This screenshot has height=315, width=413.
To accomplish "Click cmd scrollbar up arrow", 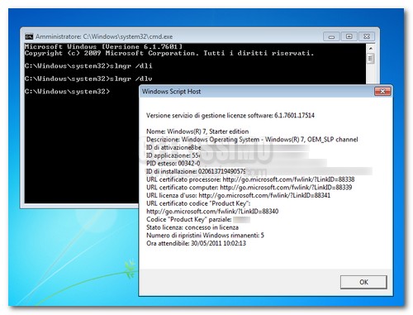I will click(x=371, y=48).
